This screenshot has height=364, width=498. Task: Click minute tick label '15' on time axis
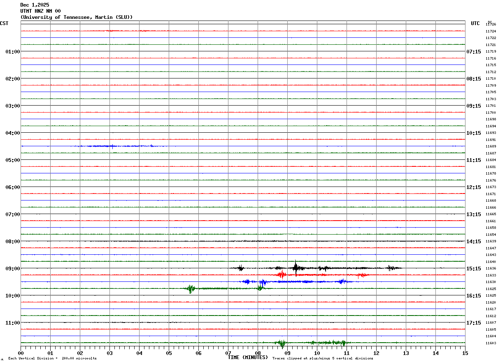point(465,353)
